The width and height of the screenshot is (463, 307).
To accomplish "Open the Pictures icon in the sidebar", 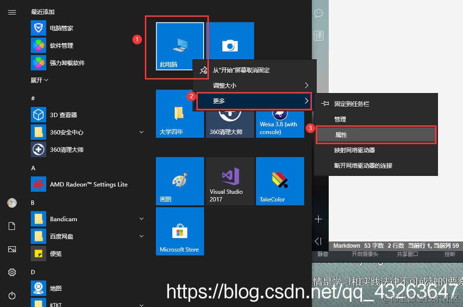I will (x=12, y=249).
